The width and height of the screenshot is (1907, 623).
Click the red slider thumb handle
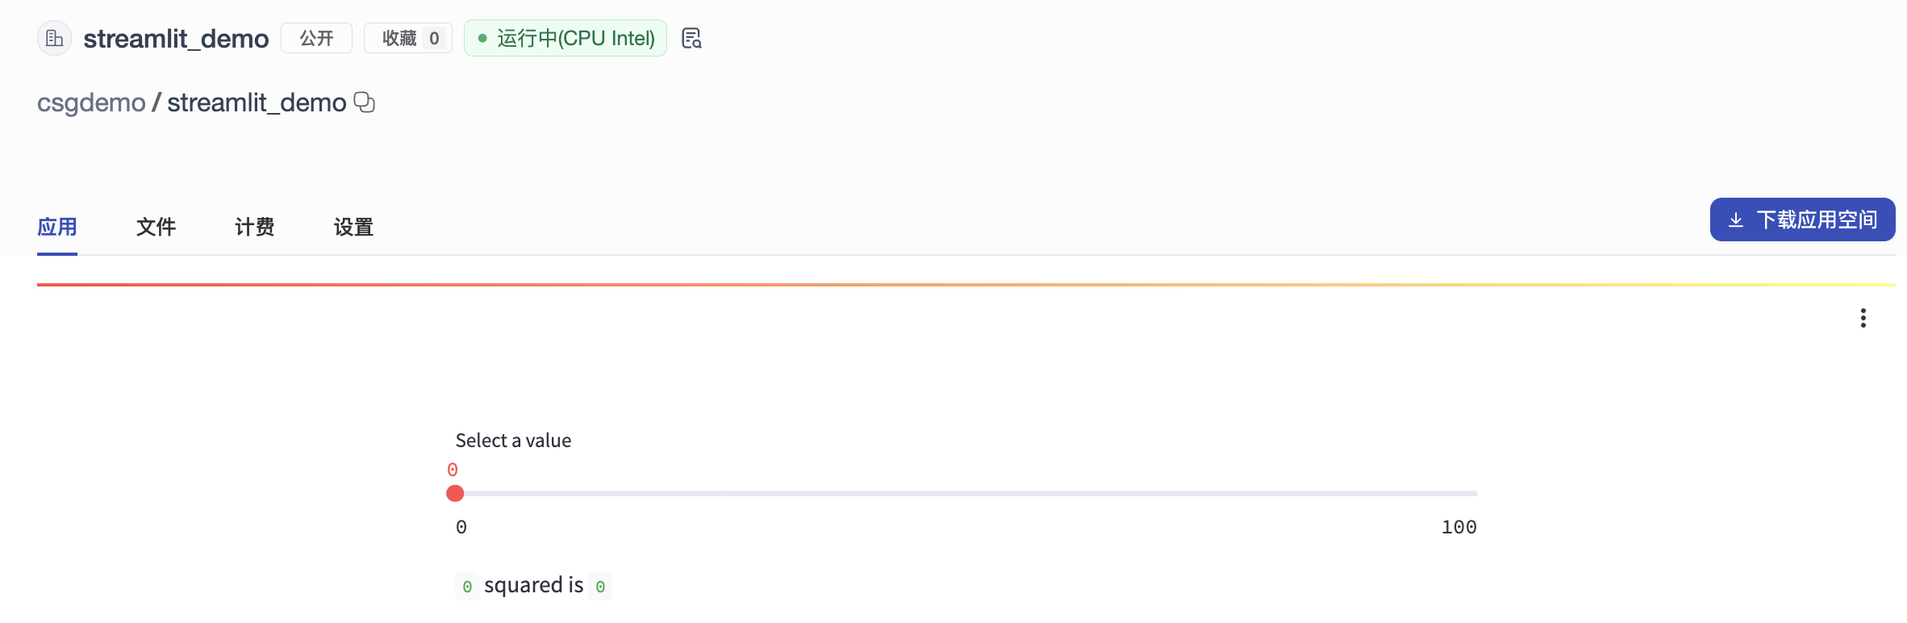click(455, 493)
